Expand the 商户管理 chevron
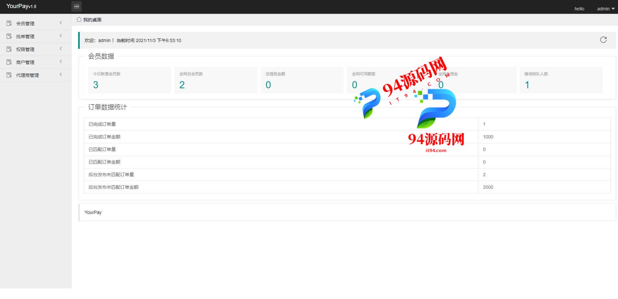Screen dimensions: 618x299 point(61,62)
